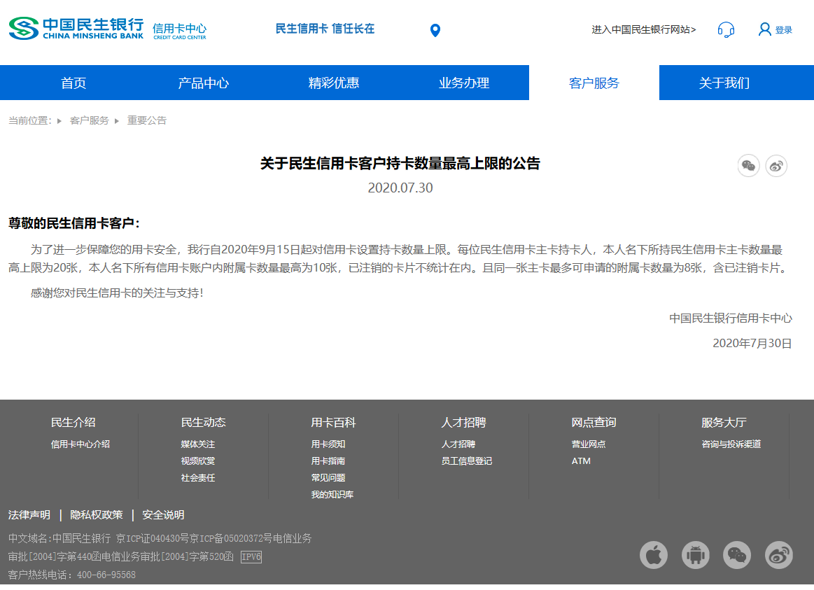Open the 常见问题 footer link

[x=328, y=478]
